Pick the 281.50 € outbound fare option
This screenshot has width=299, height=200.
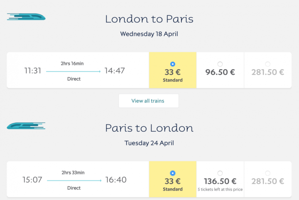[x=268, y=64]
